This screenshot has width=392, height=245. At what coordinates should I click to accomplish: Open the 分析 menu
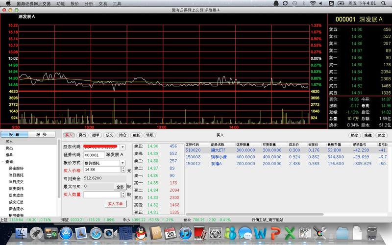[x=89, y=3]
